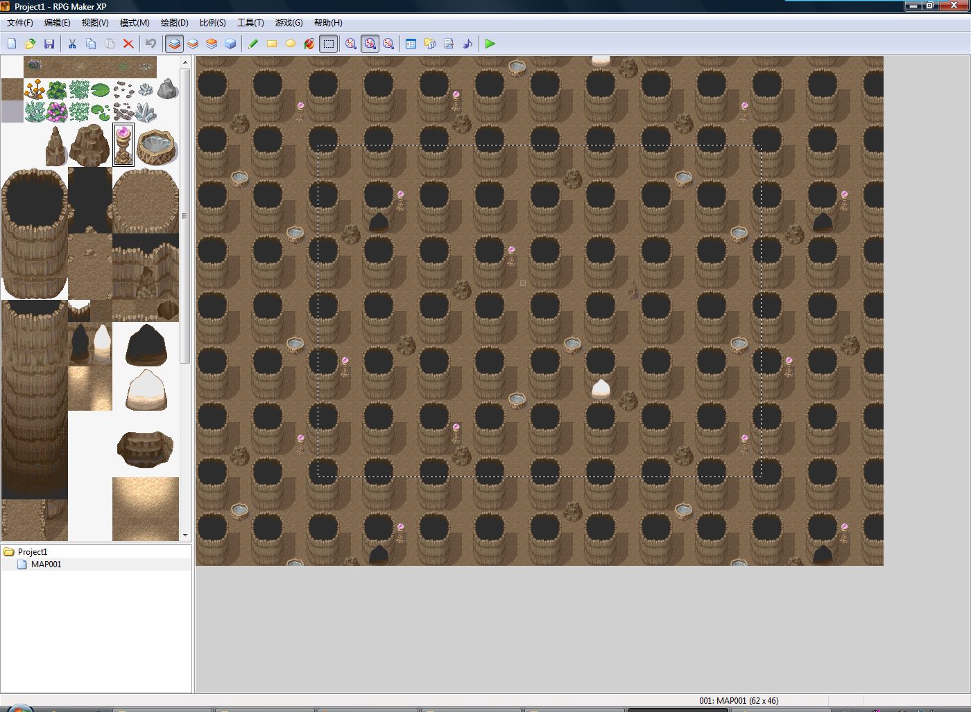Pick the pink orb pedestal tile
971x712 pixels.
123,145
